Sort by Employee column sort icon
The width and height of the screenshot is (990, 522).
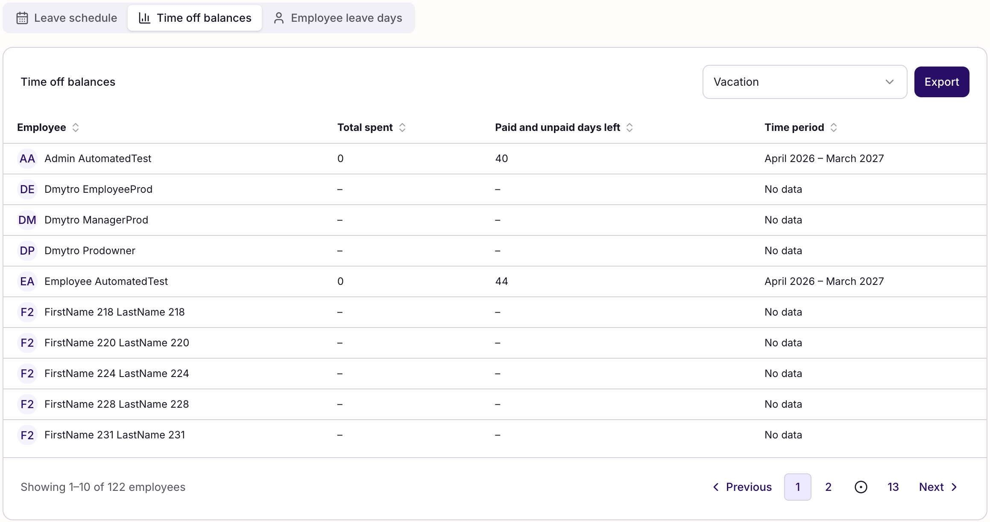76,128
